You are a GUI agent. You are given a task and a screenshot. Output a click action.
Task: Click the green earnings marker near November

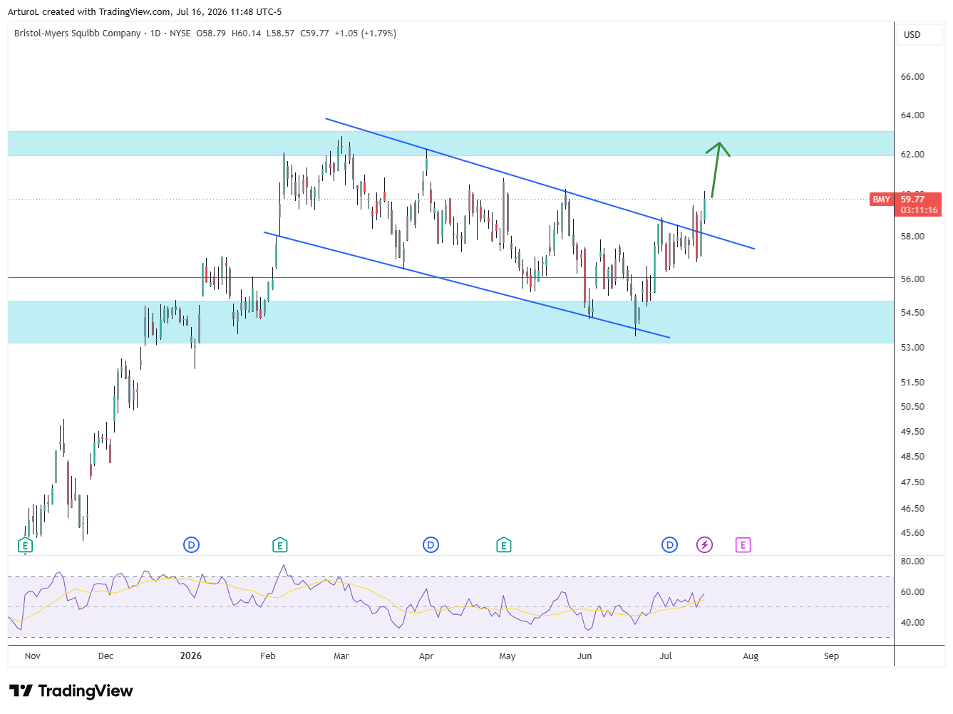coord(25,546)
